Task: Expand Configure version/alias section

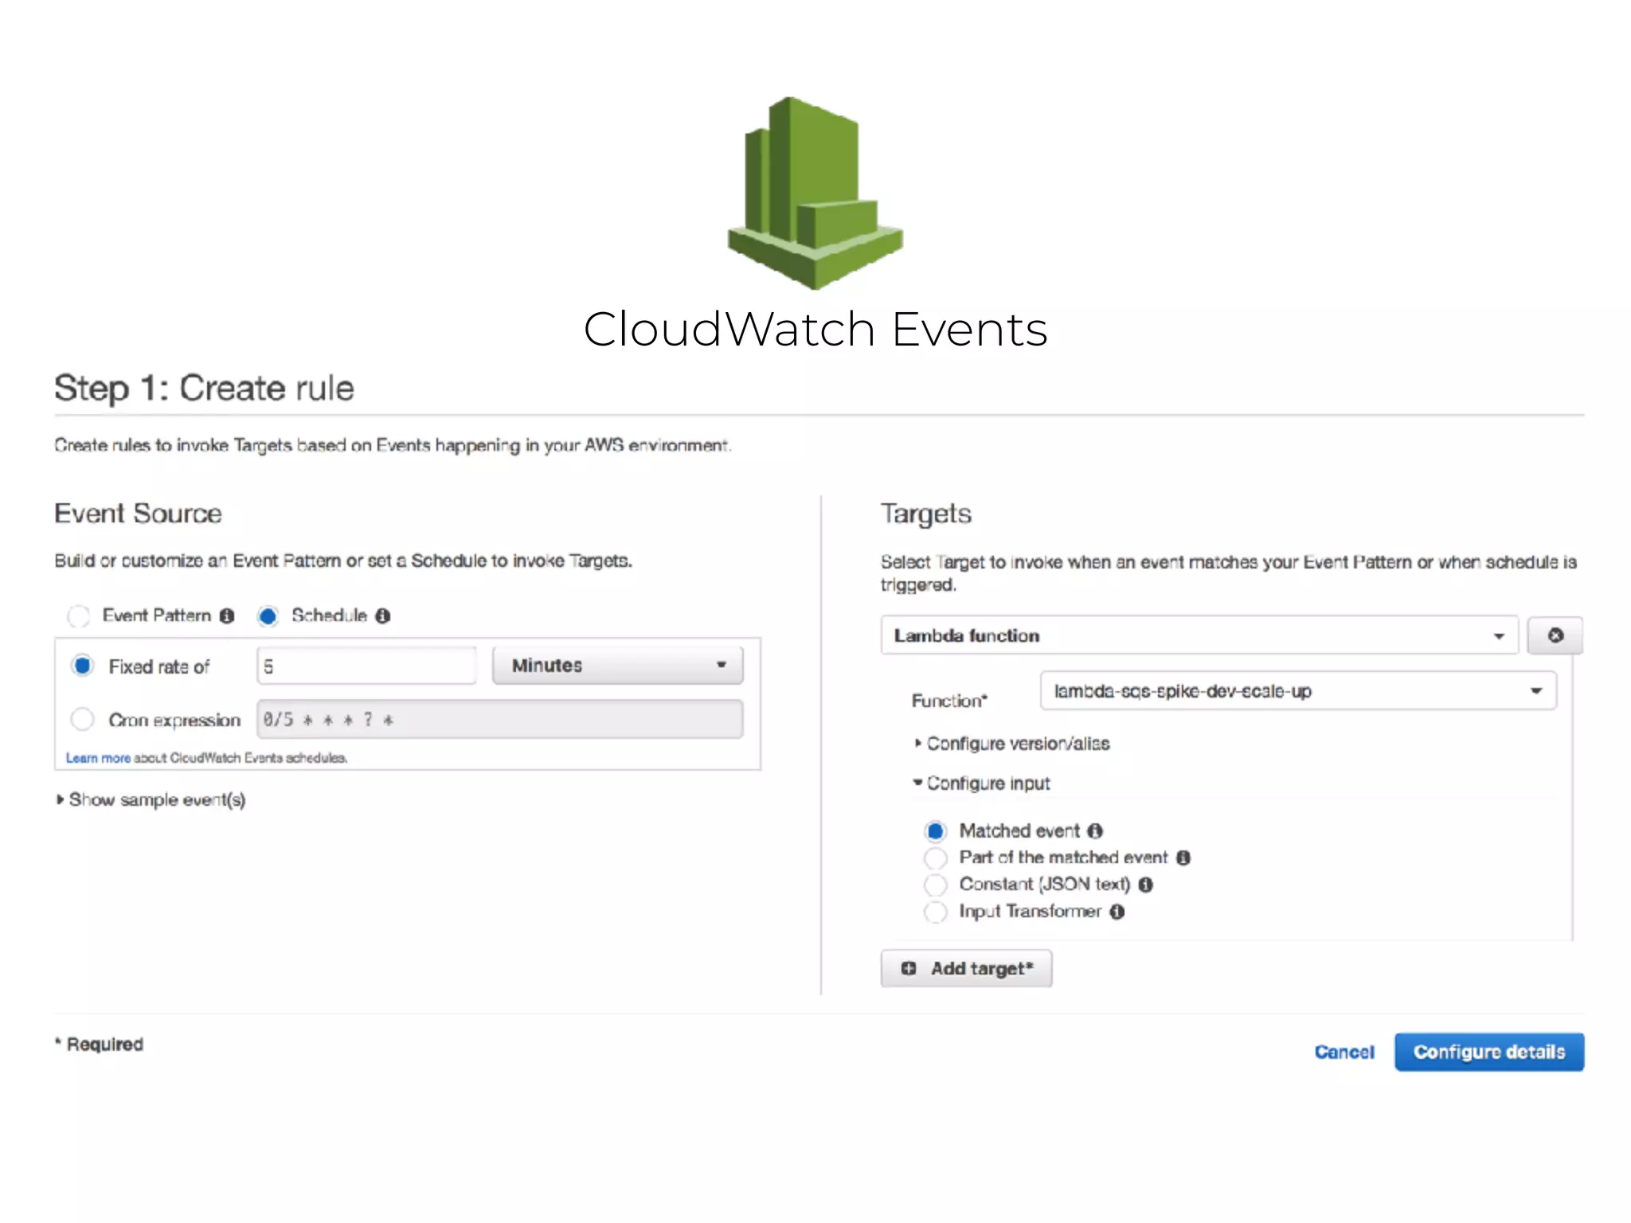Action: click(x=1011, y=744)
